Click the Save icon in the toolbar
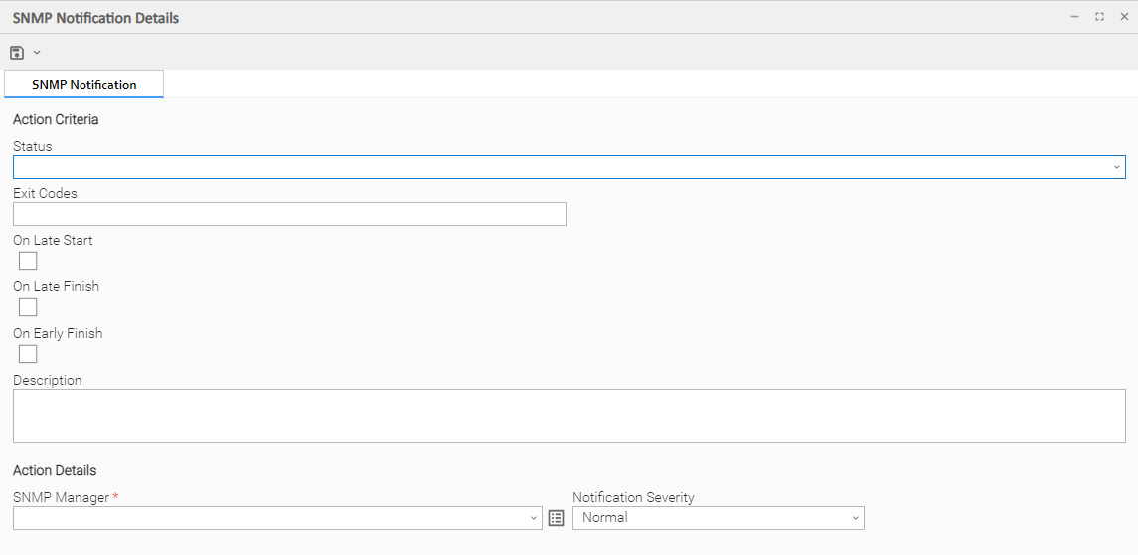The height and width of the screenshot is (555, 1138). pos(17,52)
